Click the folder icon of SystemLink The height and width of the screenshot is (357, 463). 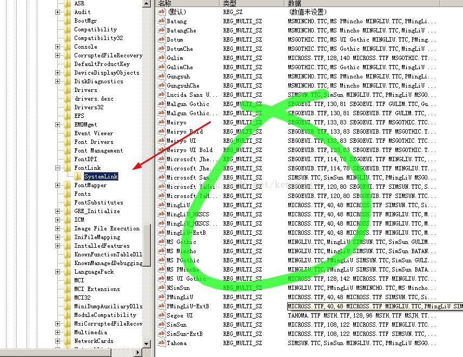pyautogui.click(x=77, y=176)
